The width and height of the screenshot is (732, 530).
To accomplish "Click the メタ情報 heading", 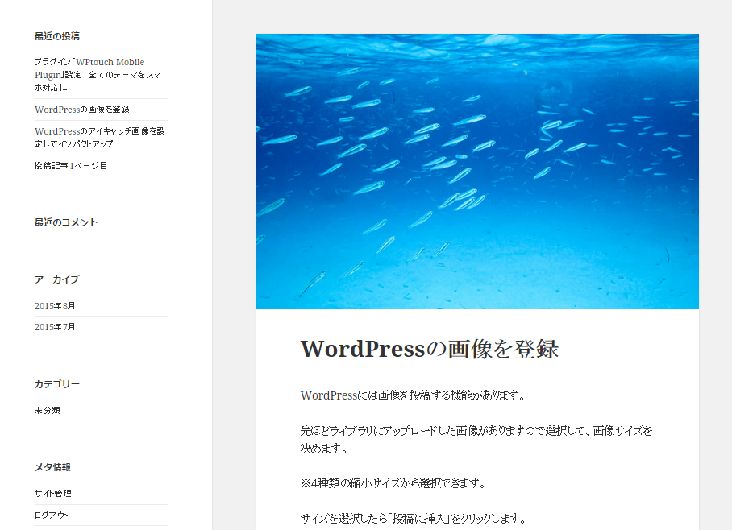I will 52,467.
